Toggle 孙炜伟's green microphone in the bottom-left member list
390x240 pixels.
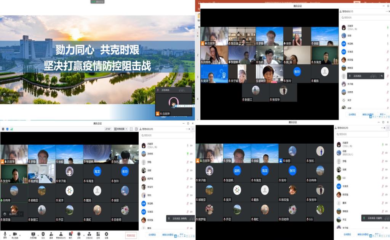(187, 153)
